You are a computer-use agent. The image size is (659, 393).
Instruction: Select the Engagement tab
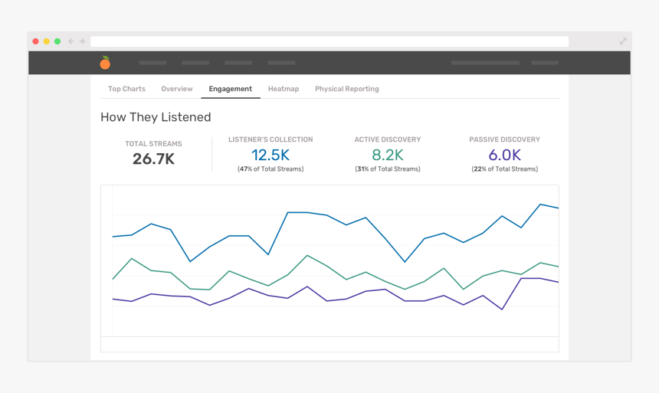click(x=230, y=89)
